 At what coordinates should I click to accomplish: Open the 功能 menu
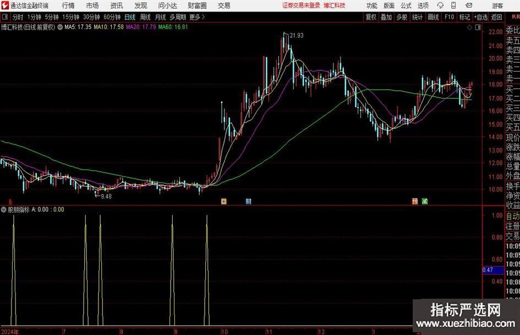click(372, 6)
